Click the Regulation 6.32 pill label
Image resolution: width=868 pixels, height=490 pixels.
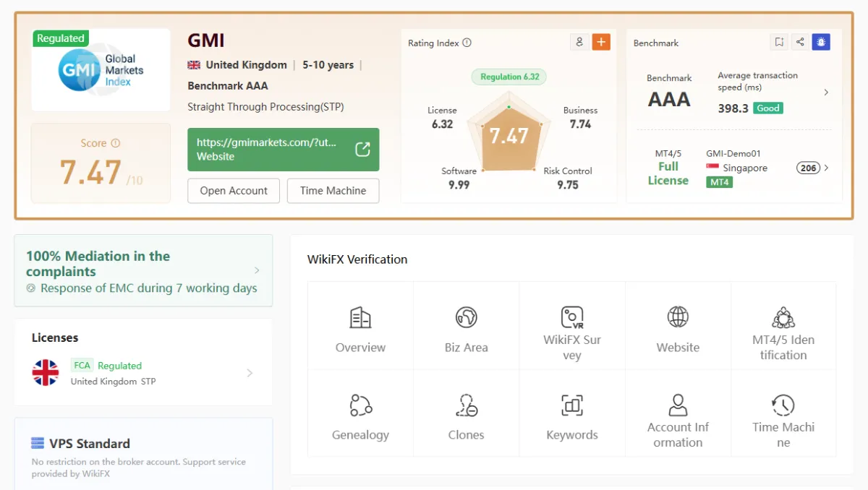tap(509, 77)
